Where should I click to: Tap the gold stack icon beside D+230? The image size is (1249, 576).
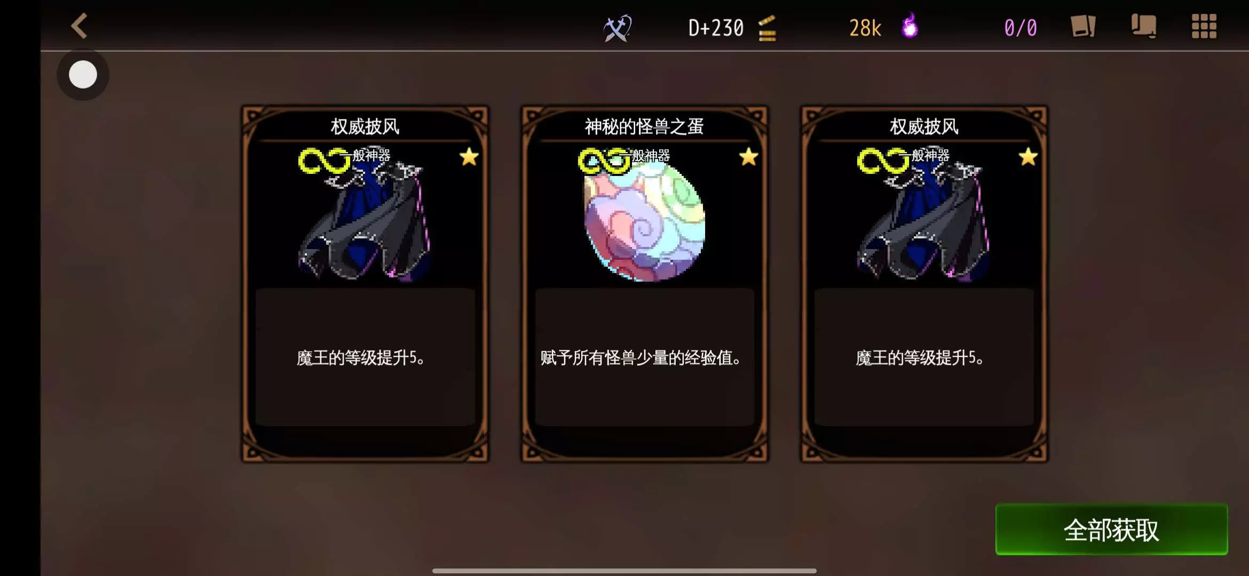point(768,28)
